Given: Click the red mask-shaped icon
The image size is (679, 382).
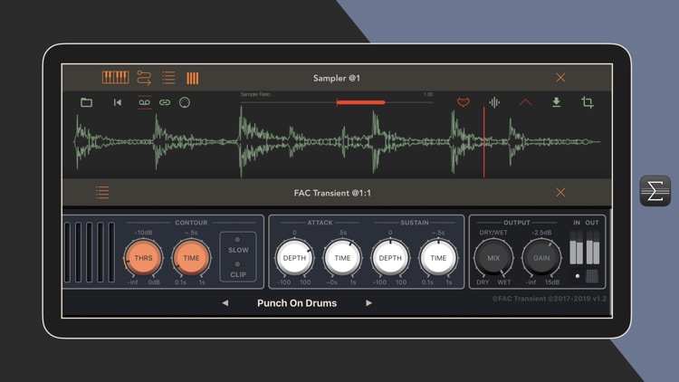Looking at the screenshot, I should tap(464, 102).
